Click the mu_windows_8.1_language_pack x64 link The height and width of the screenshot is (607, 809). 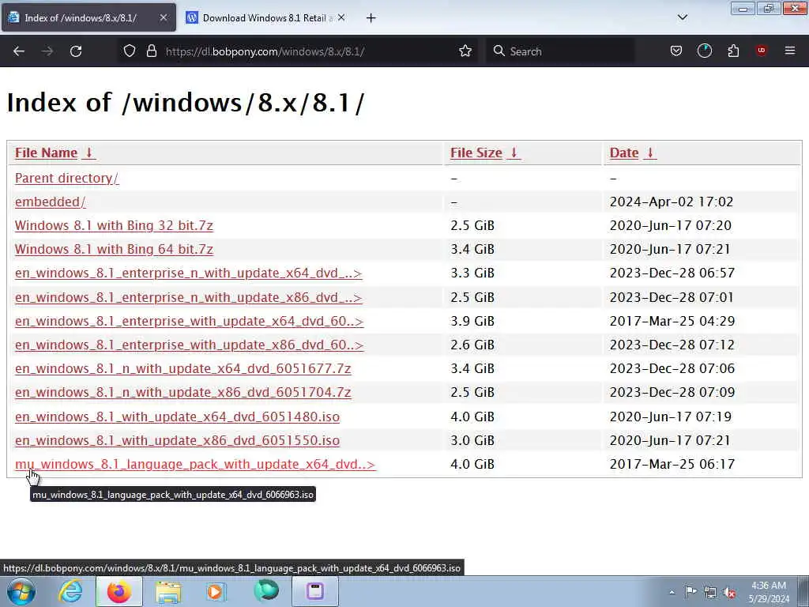[x=195, y=464]
